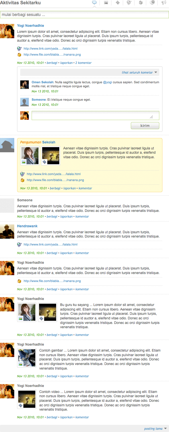The width and height of the screenshot is (169, 432).
Task: Click laporkan under Someone's post
Action: 66,216
